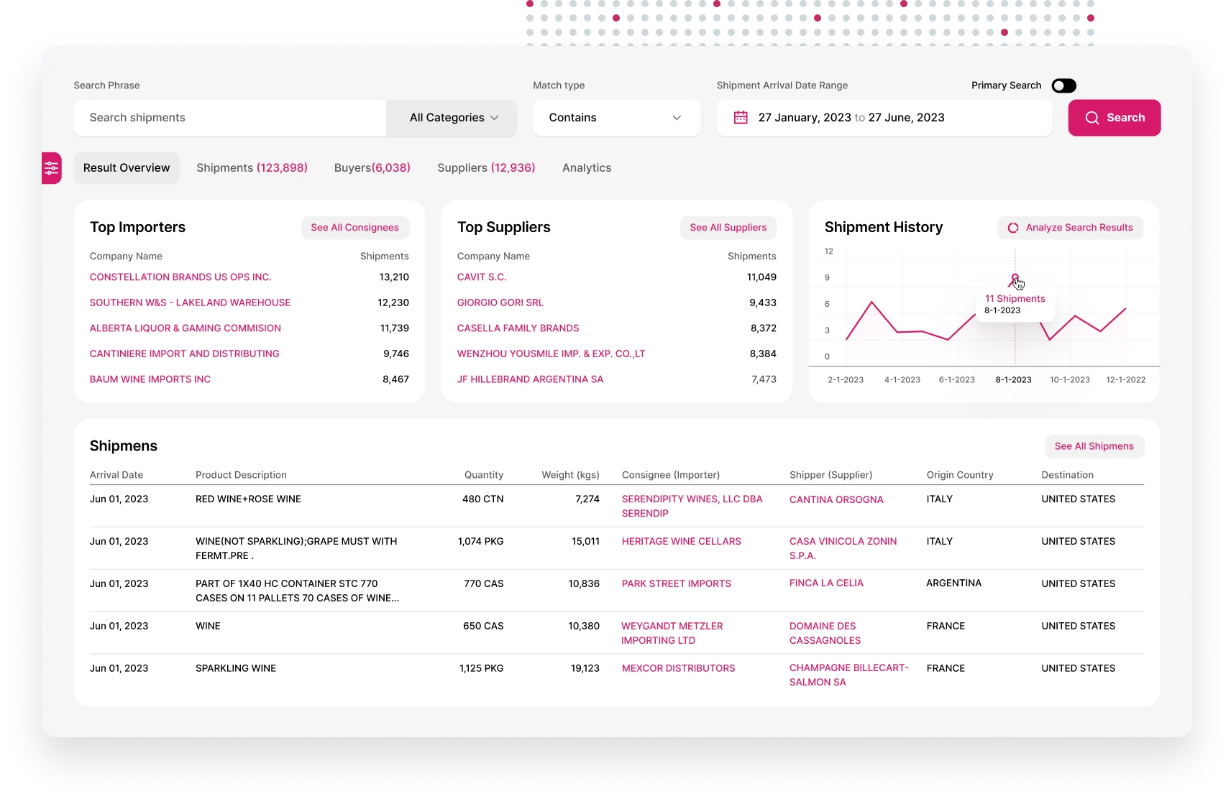
Task: Click the calendar icon in date range
Action: (741, 118)
